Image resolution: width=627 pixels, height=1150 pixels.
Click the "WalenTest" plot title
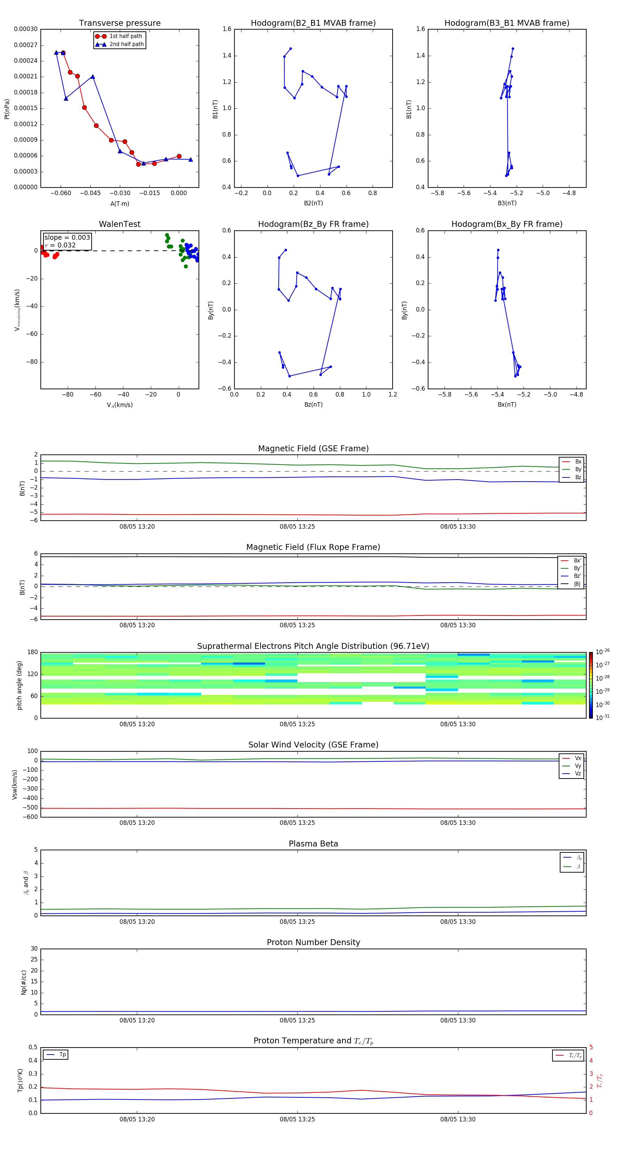[119, 224]
